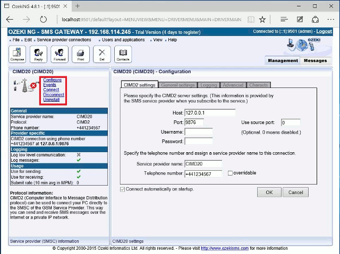This screenshot has height=254, width=340.
Task: Click the Port input field
Action: (x=194, y=122)
